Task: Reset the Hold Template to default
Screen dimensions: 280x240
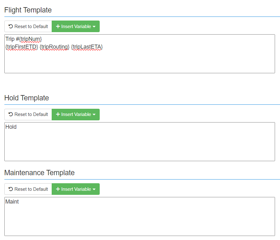Action: pos(28,114)
